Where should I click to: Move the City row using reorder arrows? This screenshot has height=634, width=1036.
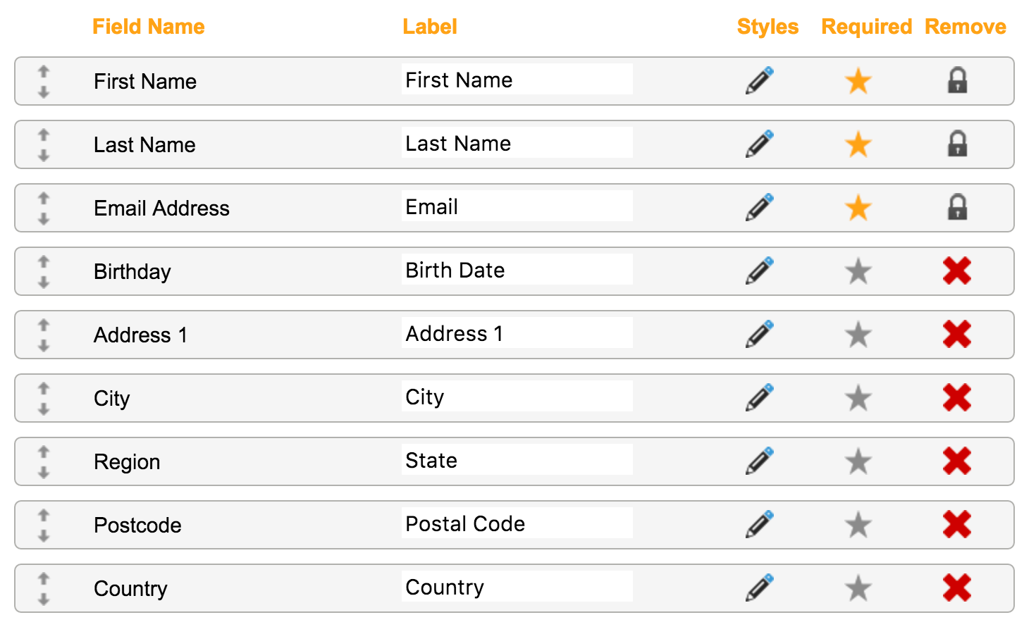tap(44, 398)
